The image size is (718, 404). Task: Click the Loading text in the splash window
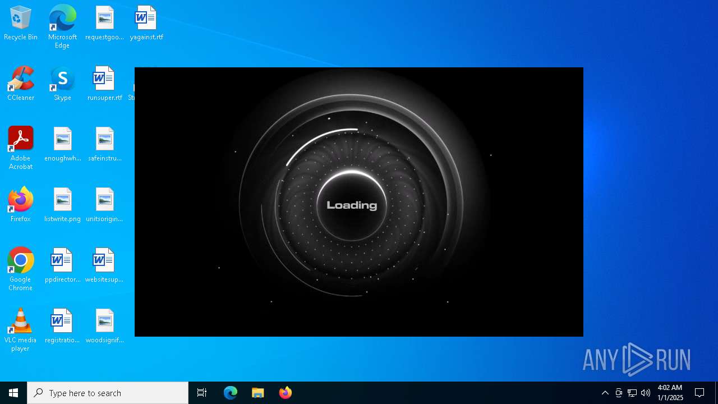pyautogui.click(x=352, y=205)
